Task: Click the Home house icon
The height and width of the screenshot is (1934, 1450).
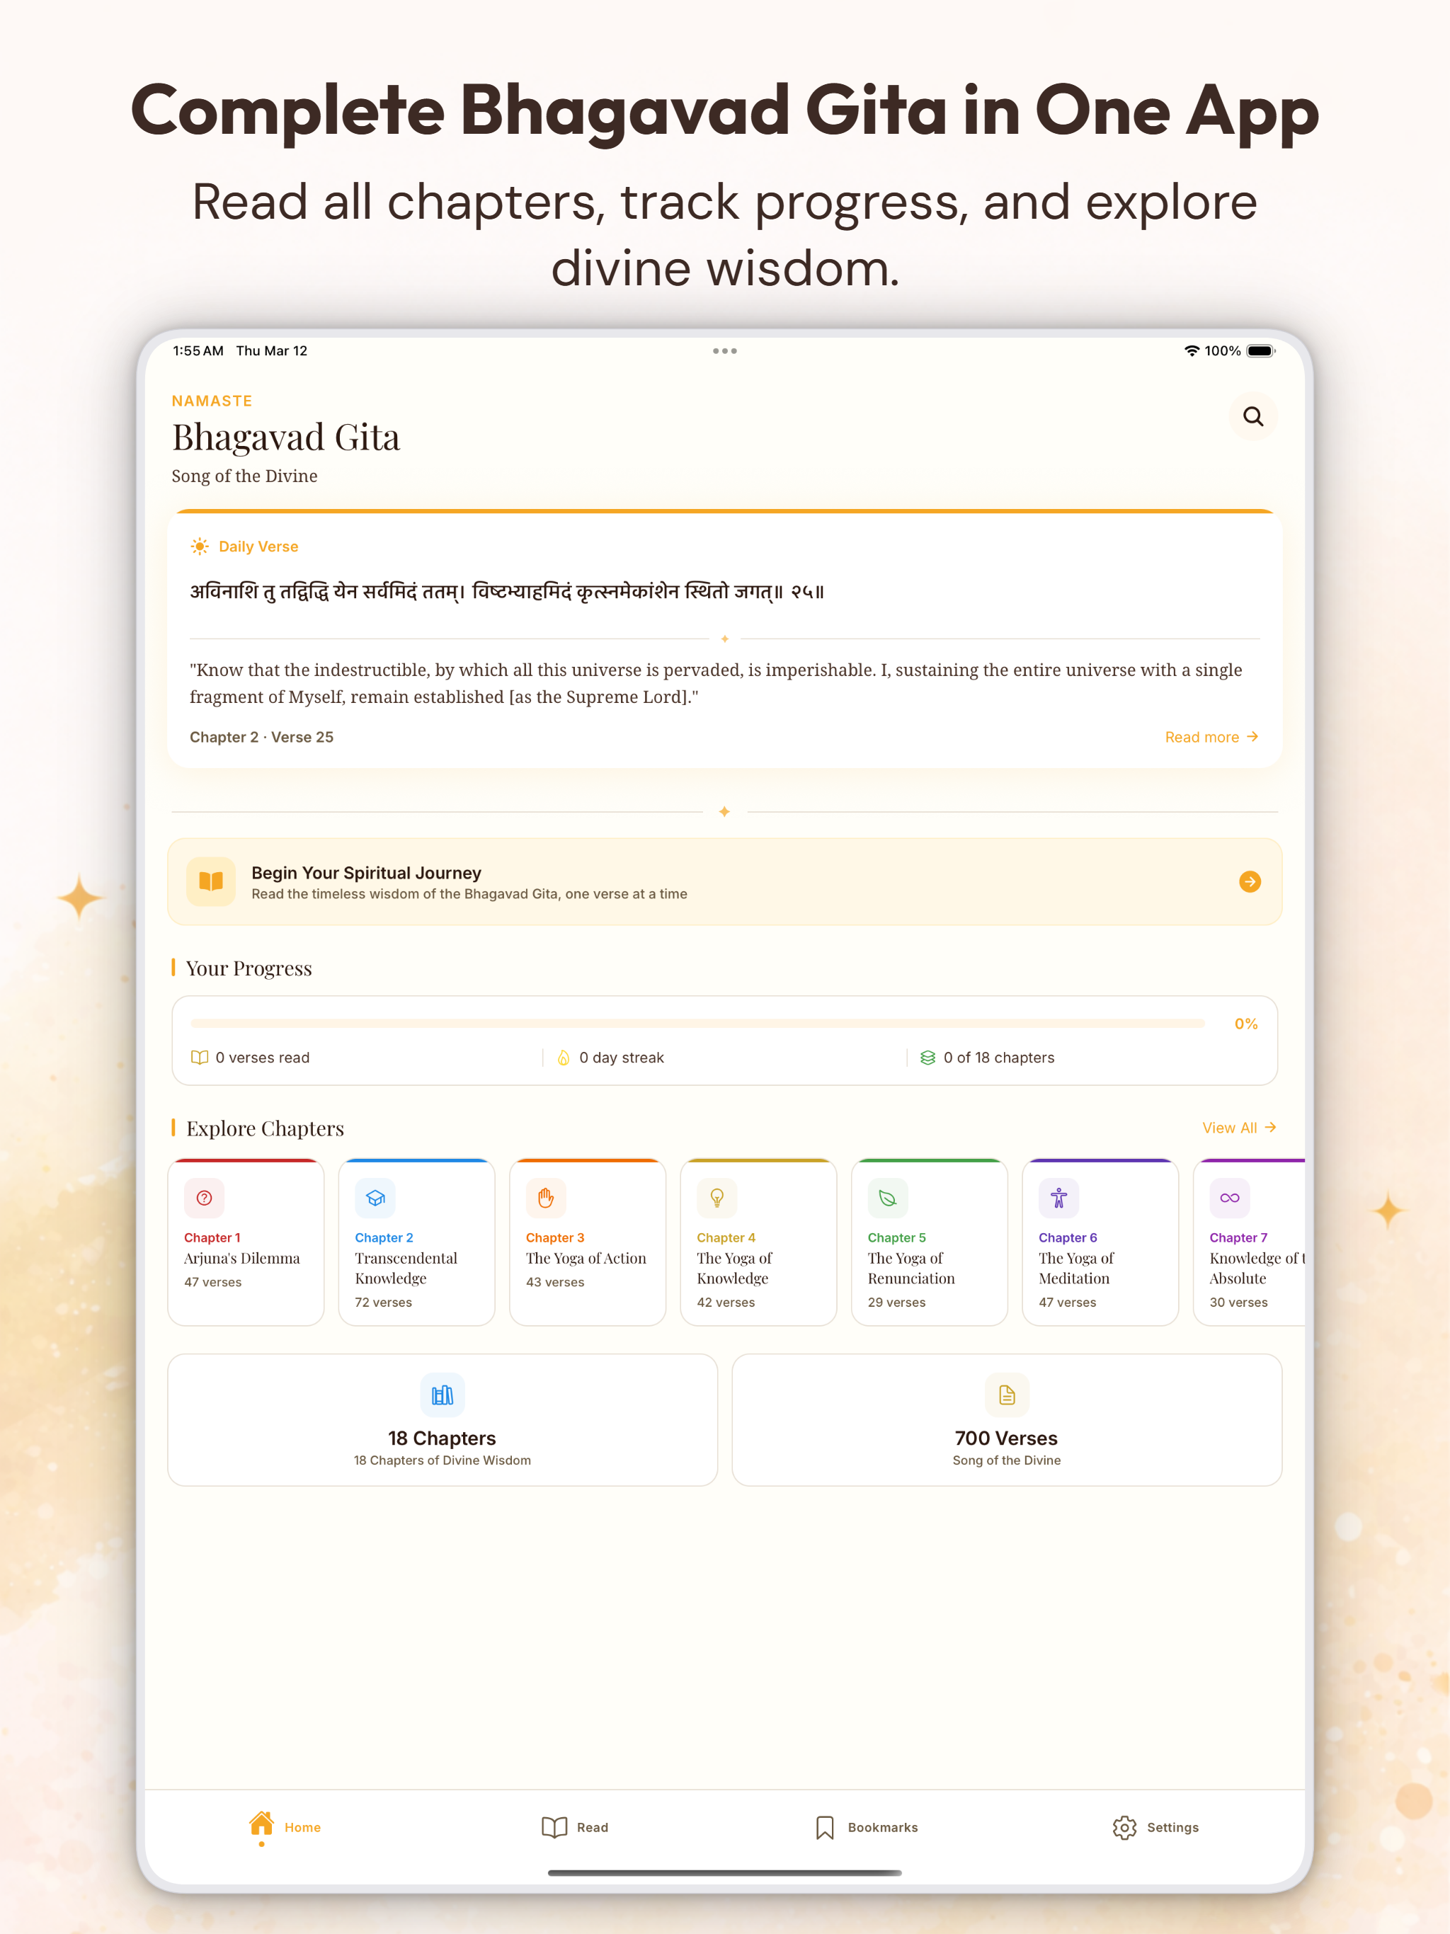Action: coord(261,1823)
